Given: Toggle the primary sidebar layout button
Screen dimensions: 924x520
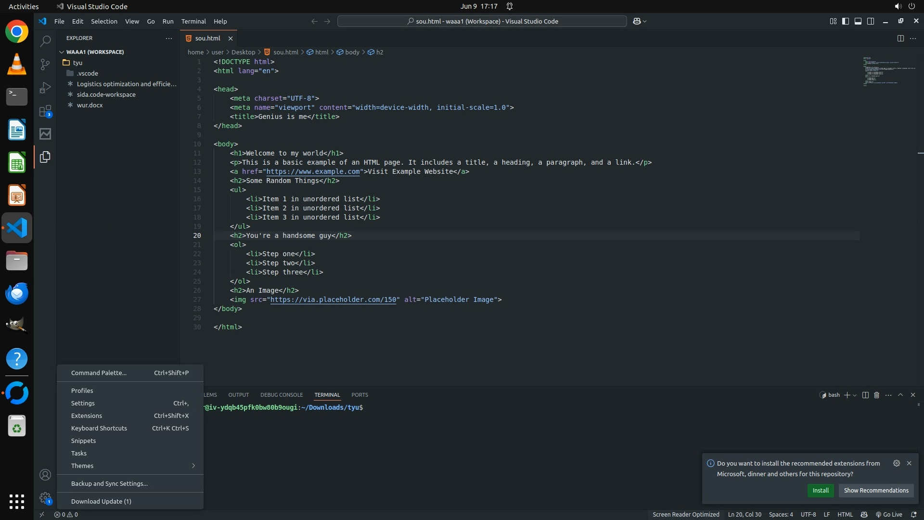Looking at the screenshot, I should [x=845, y=21].
